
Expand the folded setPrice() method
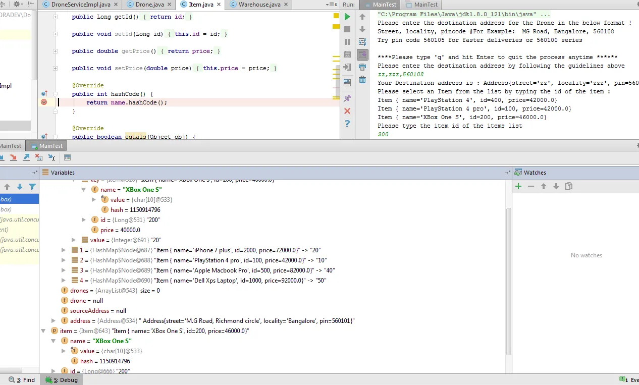click(55, 68)
